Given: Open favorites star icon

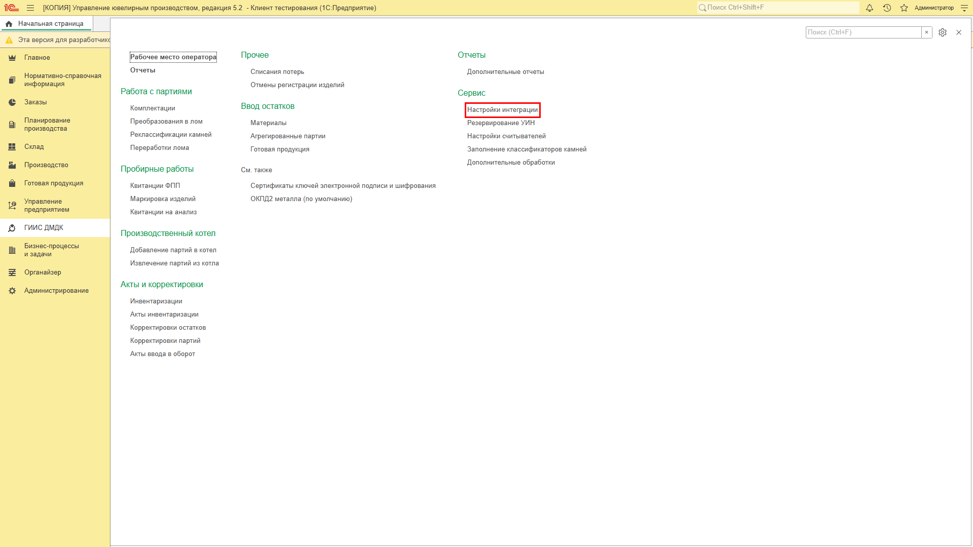Looking at the screenshot, I should (x=904, y=8).
